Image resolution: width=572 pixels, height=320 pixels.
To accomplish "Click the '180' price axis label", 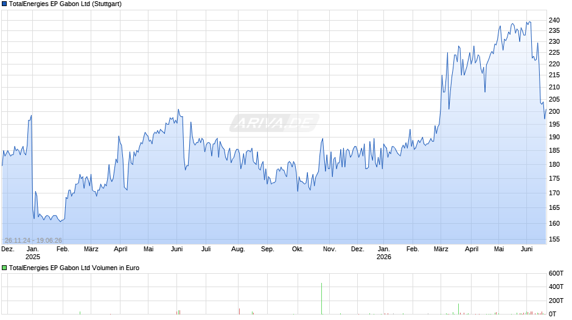I will pos(554,164).
